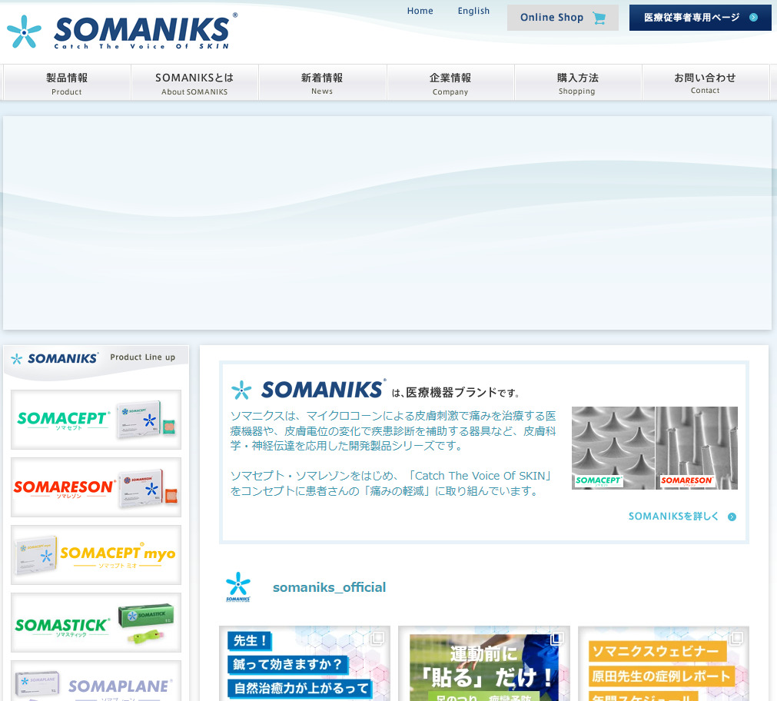Click the arrow icon on 医療従事者専用ページ

point(753,18)
